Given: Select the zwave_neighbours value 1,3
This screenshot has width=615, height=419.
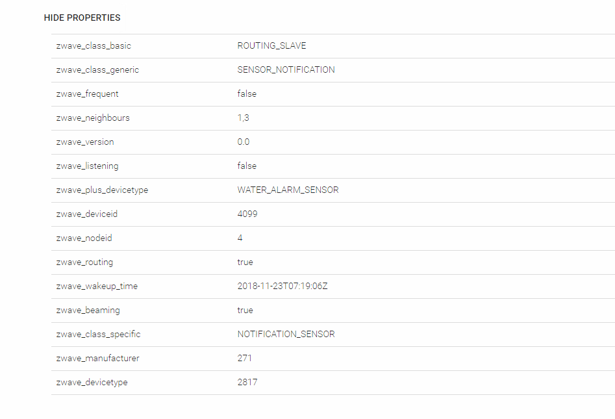Looking at the screenshot, I should [243, 118].
